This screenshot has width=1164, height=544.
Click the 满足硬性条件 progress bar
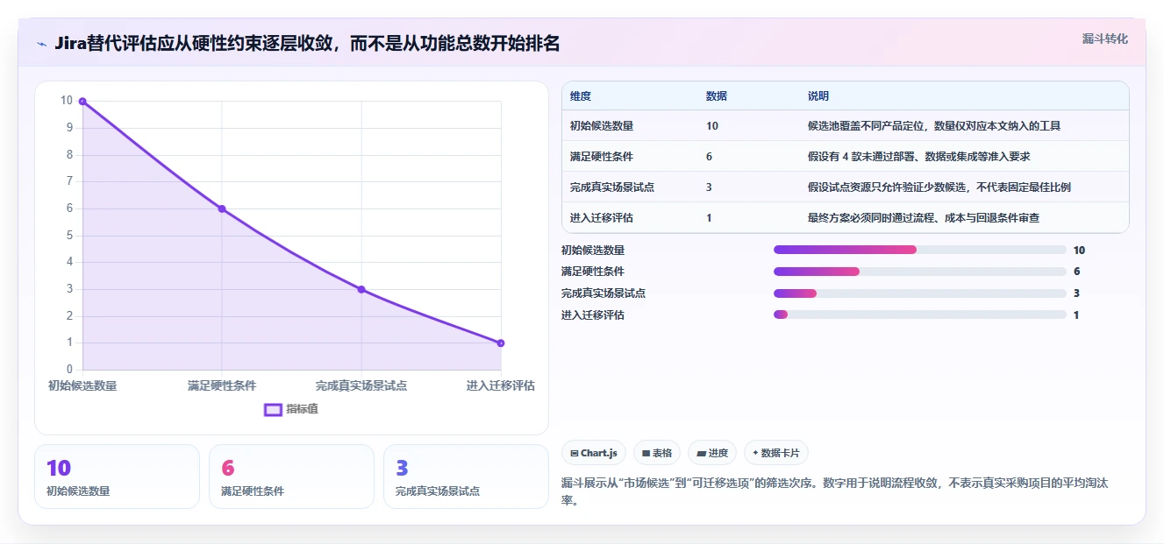tap(919, 272)
